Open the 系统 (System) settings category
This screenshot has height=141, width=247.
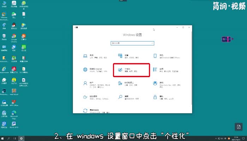pos(95,56)
